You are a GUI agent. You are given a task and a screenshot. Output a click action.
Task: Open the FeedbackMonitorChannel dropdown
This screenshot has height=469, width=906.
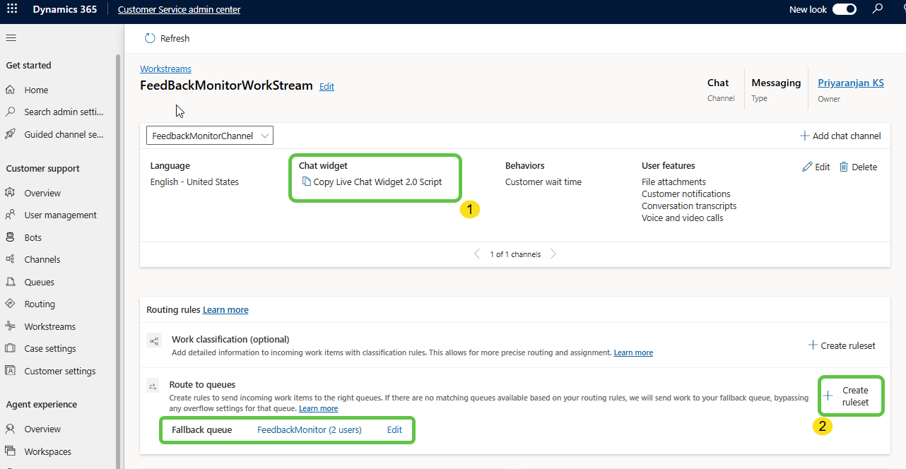click(209, 136)
